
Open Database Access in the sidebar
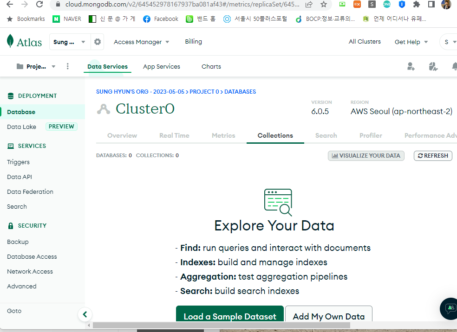pyautogui.click(x=32, y=256)
